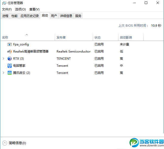Switch to the 用户 tab
The height and width of the screenshot is (149, 164).
click(x=54, y=16)
